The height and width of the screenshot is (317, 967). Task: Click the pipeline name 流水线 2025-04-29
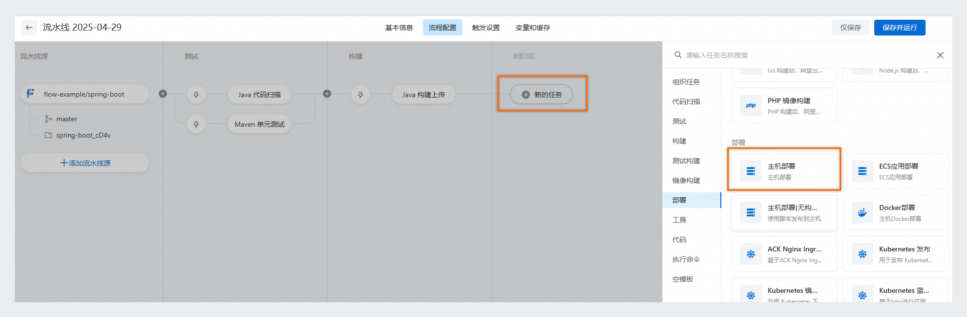point(82,28)
